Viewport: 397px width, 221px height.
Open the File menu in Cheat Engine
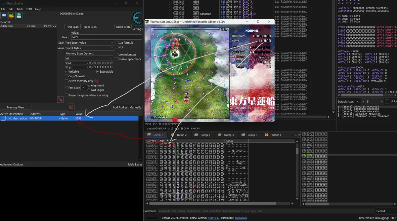[x=3, y=9]
